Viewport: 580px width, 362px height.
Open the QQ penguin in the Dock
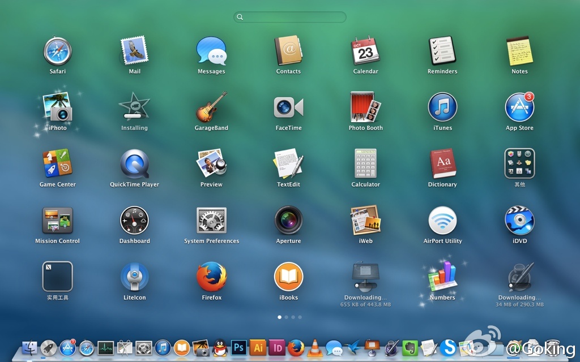point(220,348)
